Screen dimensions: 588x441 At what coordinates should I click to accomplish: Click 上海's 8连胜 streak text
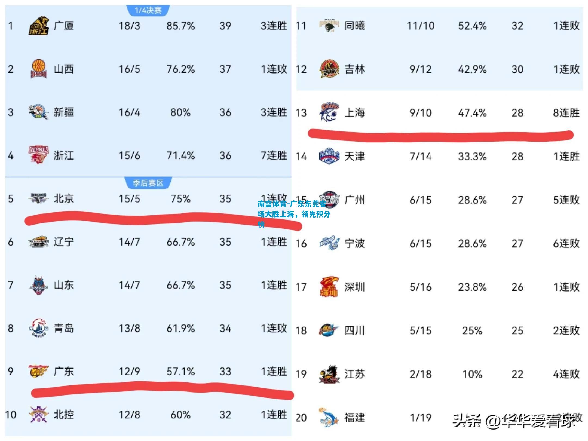(566, 112)
